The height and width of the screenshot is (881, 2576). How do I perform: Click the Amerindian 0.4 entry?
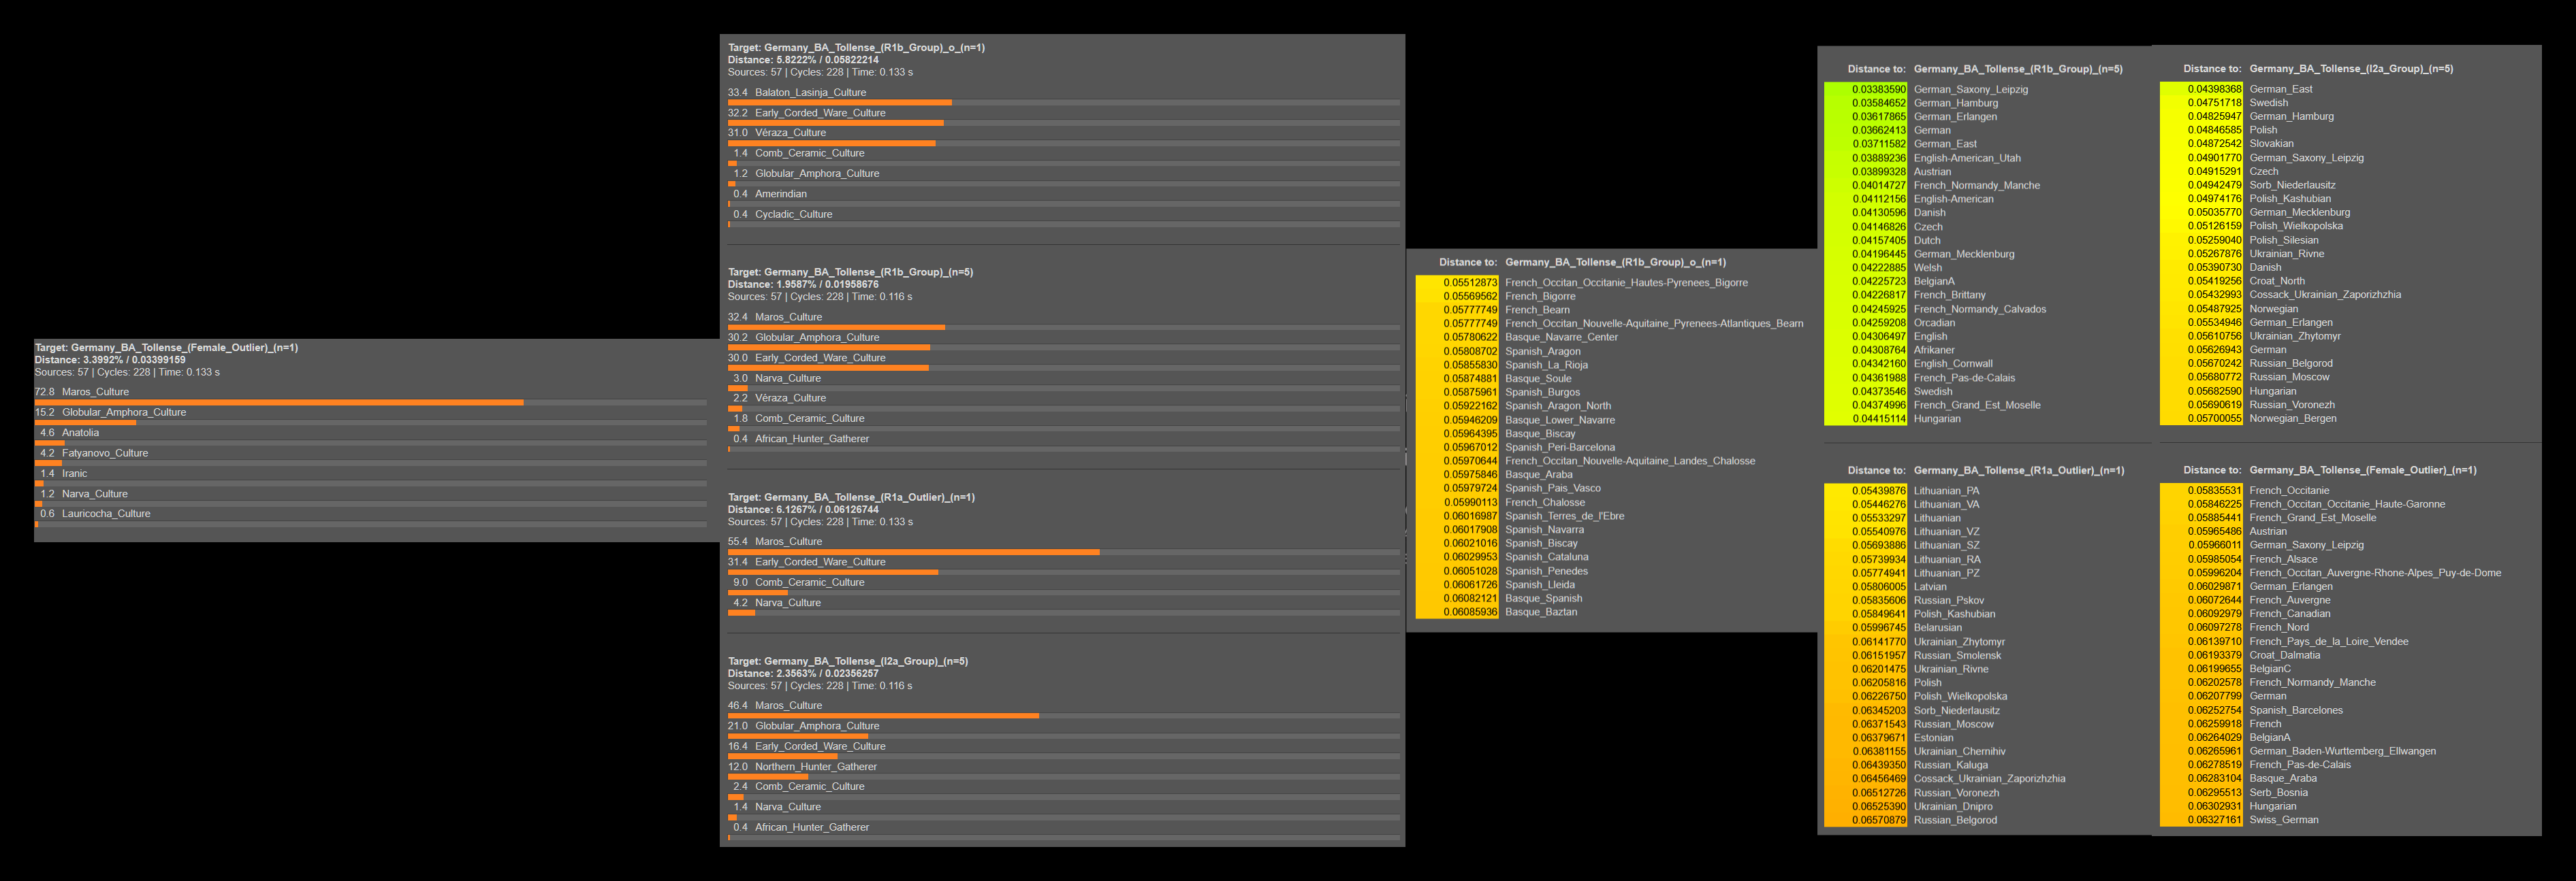(780, 194)
